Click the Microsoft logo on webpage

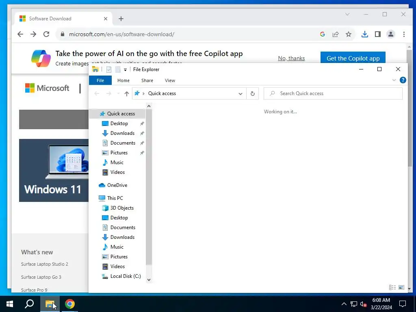[47, 88]
